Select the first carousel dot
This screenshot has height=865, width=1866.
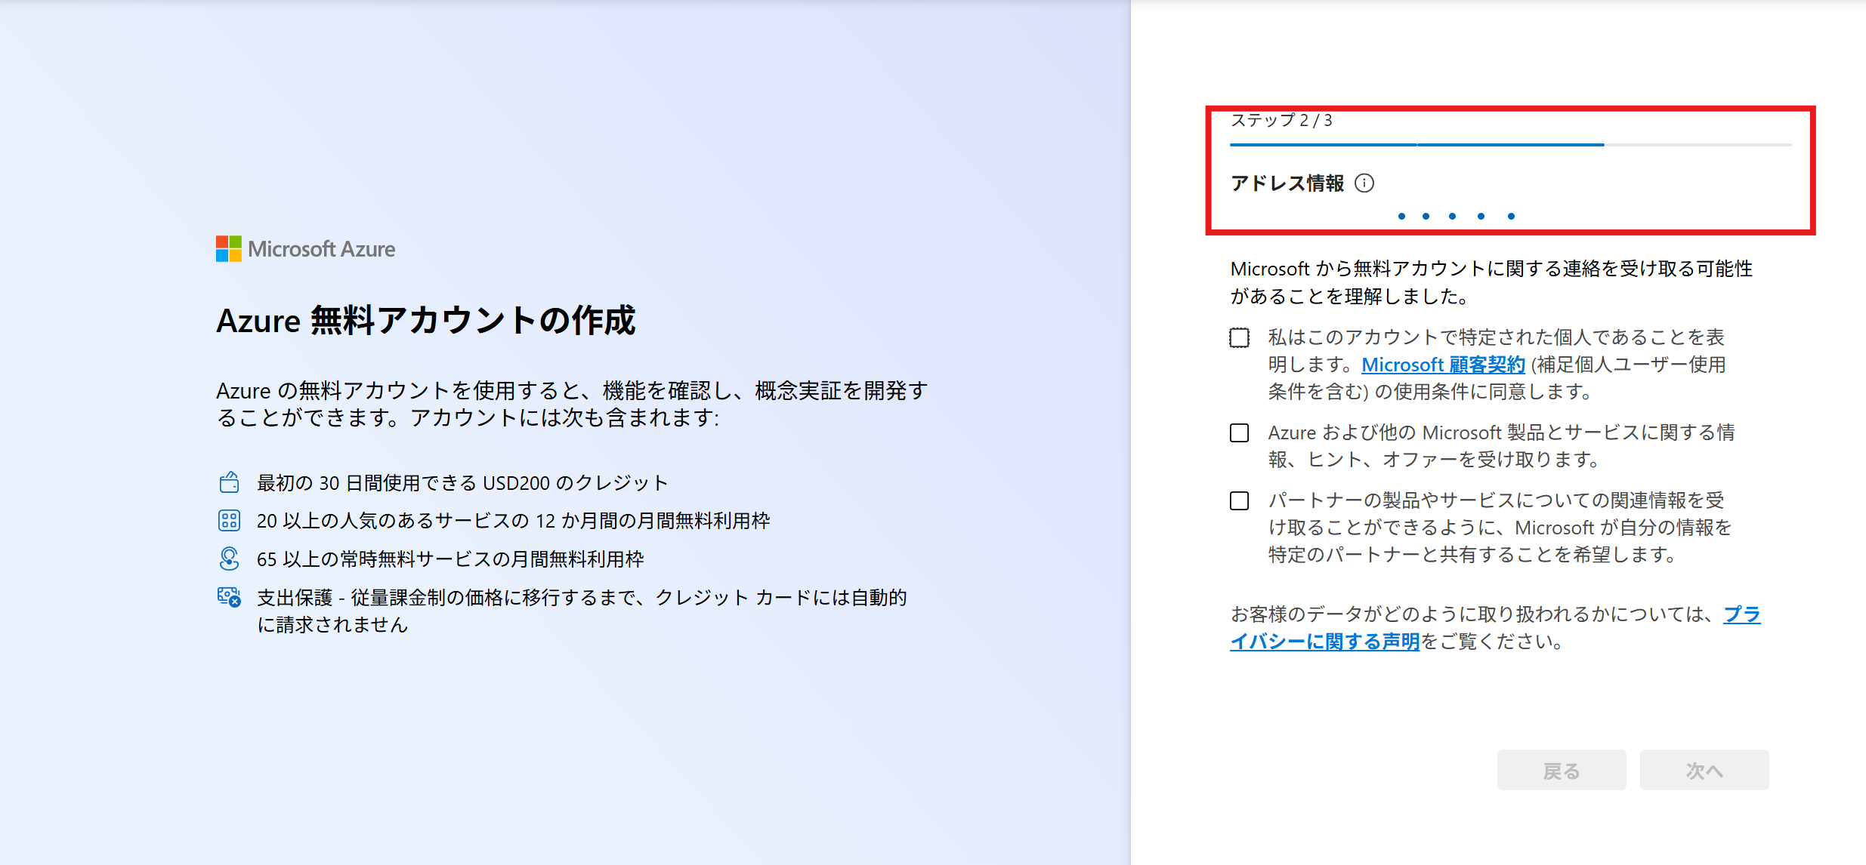tap(1401, 217)
